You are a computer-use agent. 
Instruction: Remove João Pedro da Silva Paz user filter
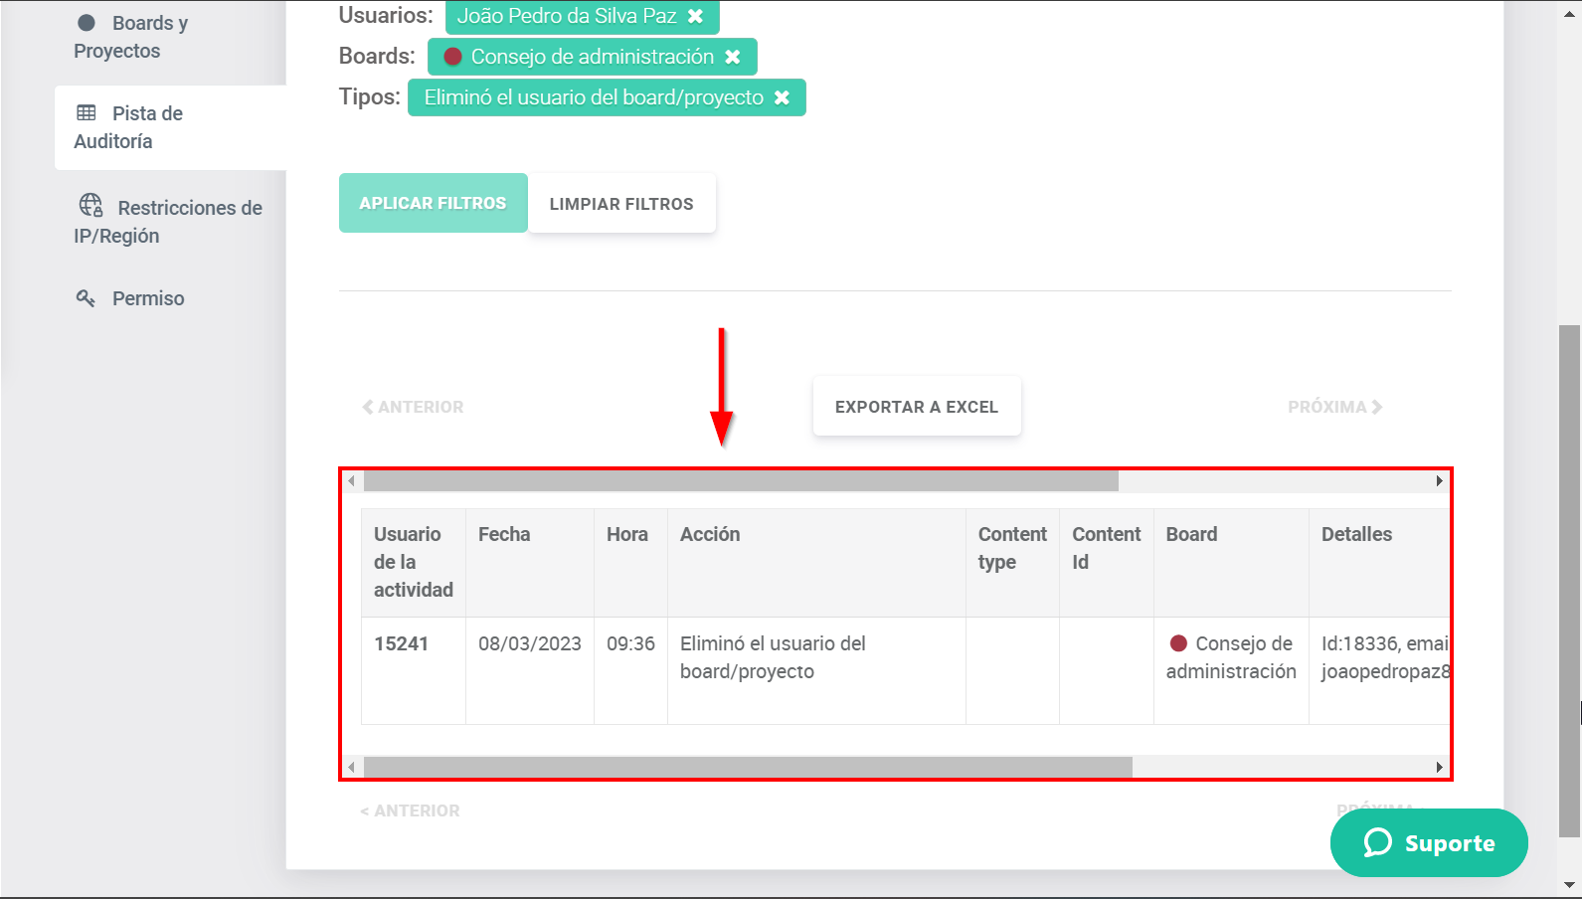696,17
